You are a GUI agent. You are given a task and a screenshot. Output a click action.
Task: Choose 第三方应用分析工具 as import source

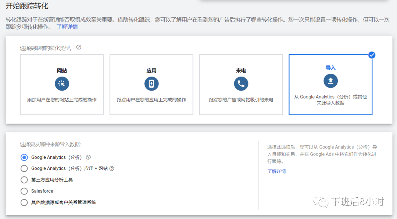coord(24,180)
